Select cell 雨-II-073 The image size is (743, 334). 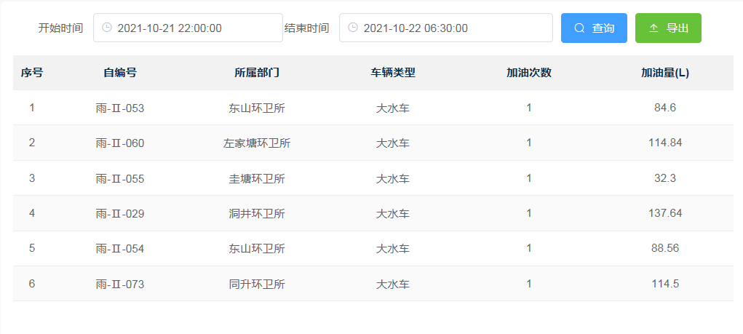coord(120,285)
